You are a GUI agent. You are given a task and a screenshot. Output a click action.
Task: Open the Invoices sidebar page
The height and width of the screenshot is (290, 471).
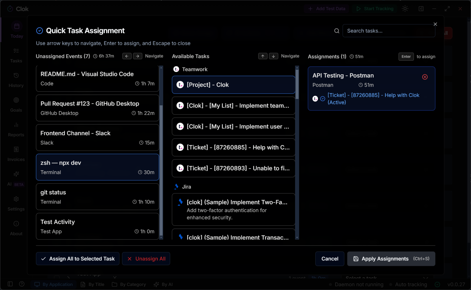pos(16,154)
